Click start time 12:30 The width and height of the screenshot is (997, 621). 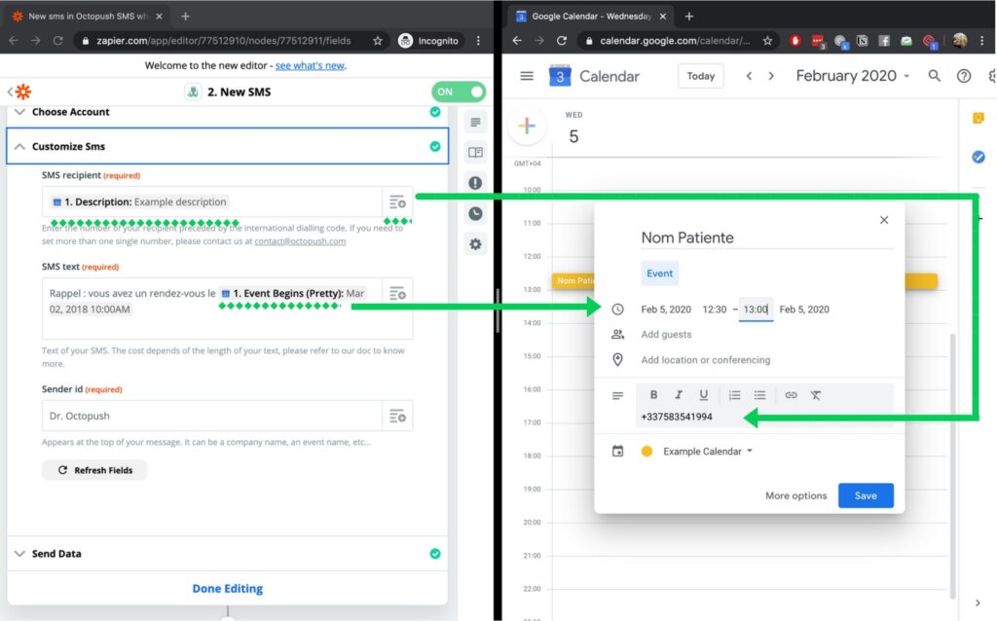point(714,310)
